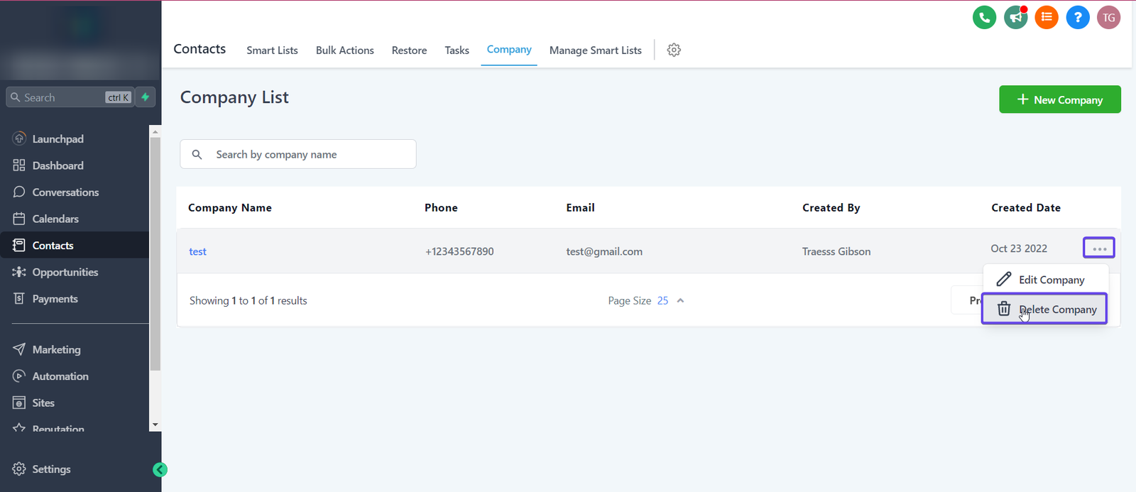Open three-dot actions menu for test company
This screenshot has height=492, width=1136.
(1098, 248)
